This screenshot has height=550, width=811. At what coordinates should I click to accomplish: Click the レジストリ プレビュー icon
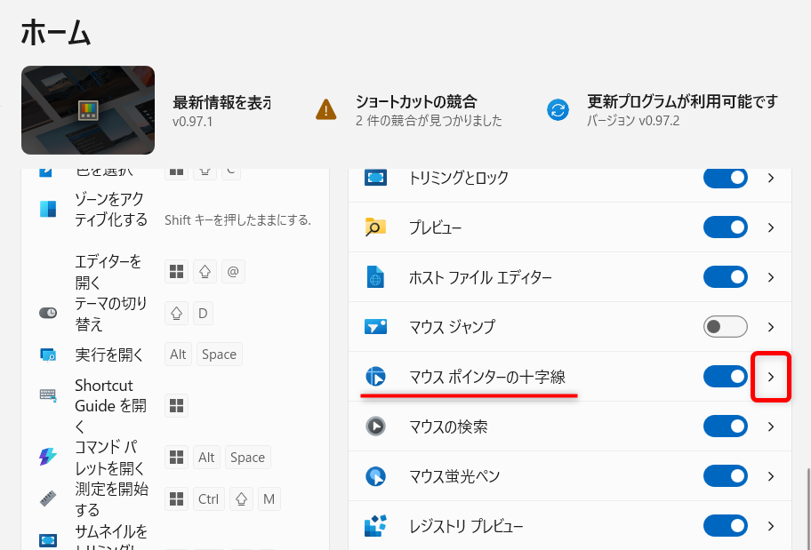pyautogui.click(x=375, y=526)
